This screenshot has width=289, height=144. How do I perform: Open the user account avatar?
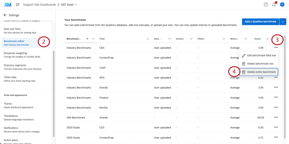(x=282, y=4)
